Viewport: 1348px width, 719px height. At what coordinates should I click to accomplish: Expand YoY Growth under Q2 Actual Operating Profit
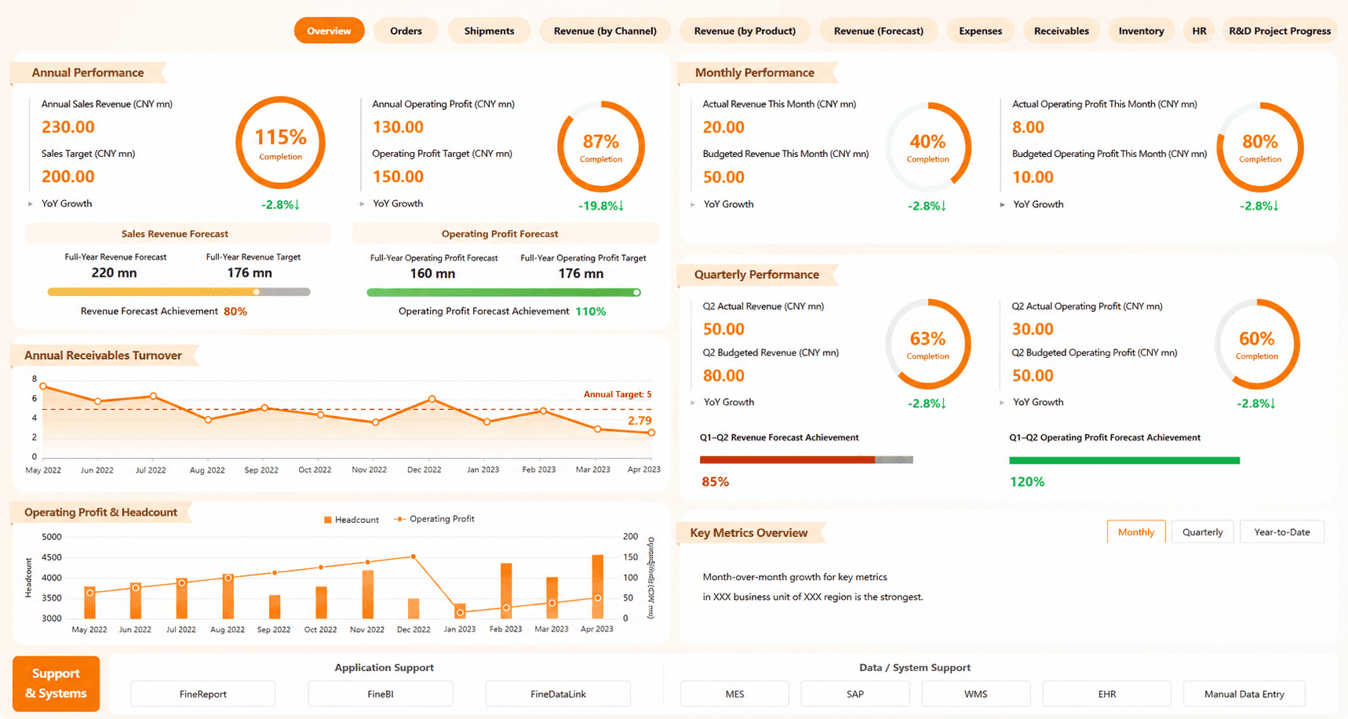[1002, 403]
